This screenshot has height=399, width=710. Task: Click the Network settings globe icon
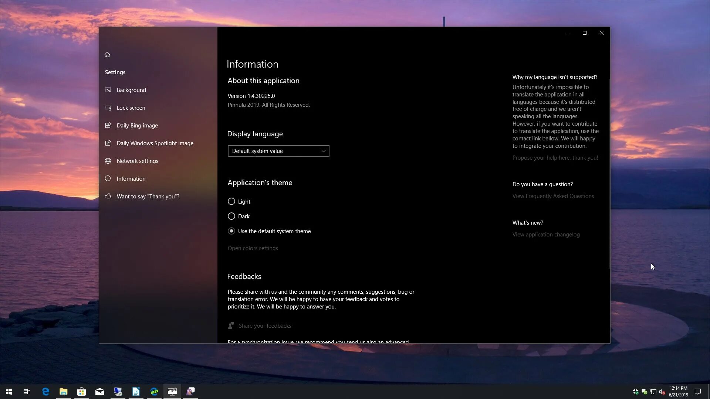tap(108, 161)
